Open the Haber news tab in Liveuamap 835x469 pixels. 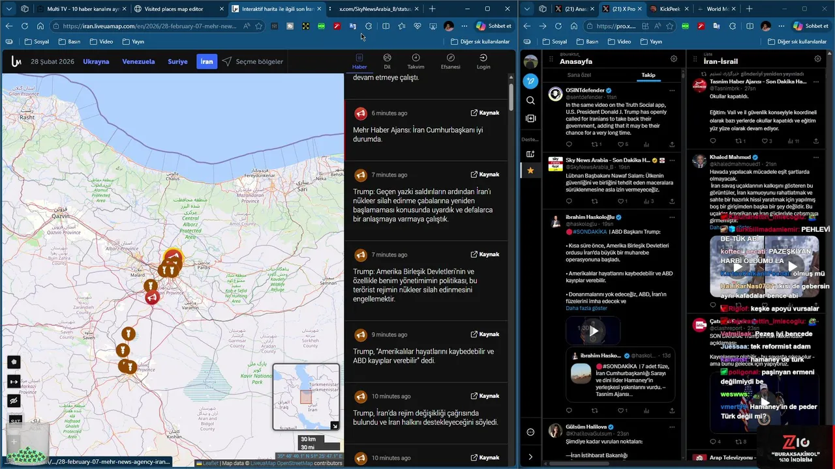pos(359,61)
